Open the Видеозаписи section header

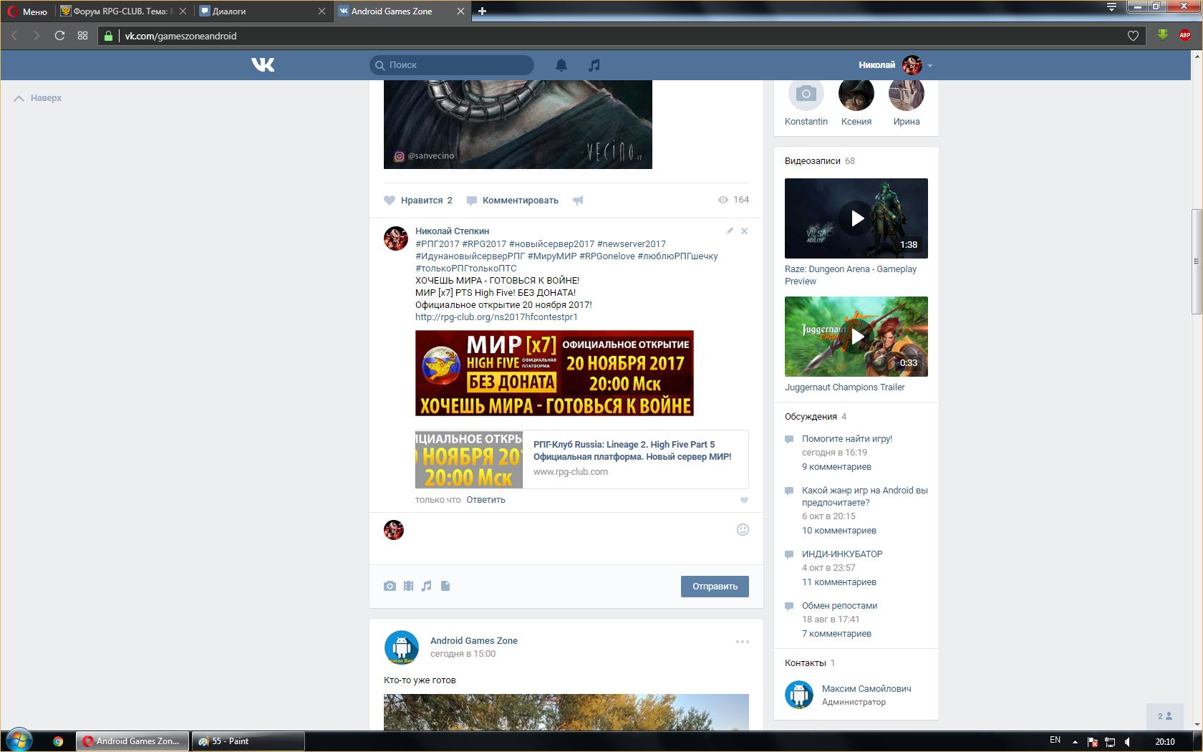[820, 161]
